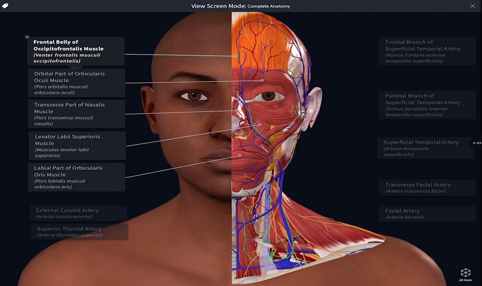Click the orbicularis oris marker dot
Viewport: 482px width, 286px height.
tap(240, 155)
